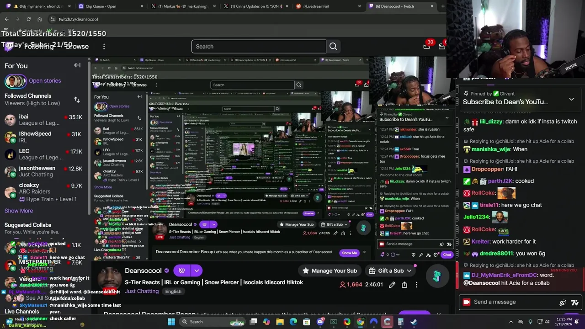585x329 pixels.
Task: Open the Browse page link
Action: point(77,47)
